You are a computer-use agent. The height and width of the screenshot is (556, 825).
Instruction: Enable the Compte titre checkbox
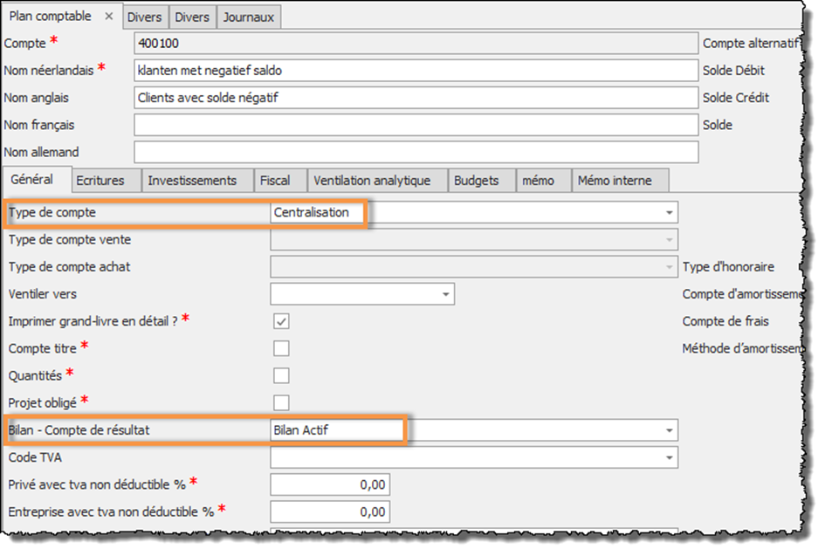point(281,348)
